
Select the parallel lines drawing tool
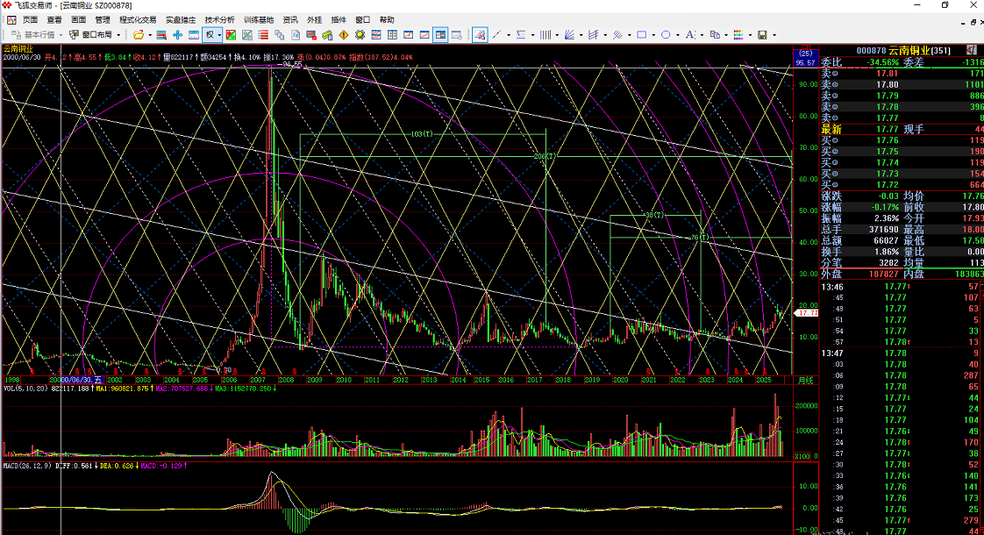tap(617, 35)
